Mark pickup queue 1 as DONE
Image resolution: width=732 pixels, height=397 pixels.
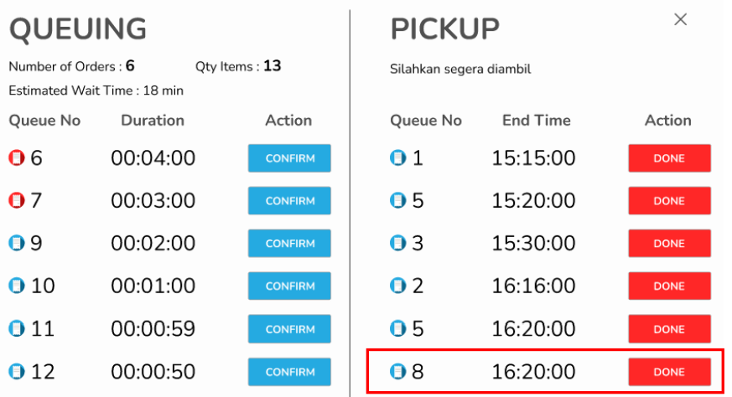click(669, 158)
